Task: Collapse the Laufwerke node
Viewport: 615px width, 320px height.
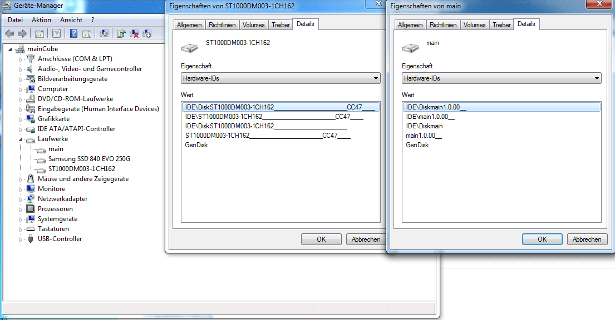Action: 21,139
